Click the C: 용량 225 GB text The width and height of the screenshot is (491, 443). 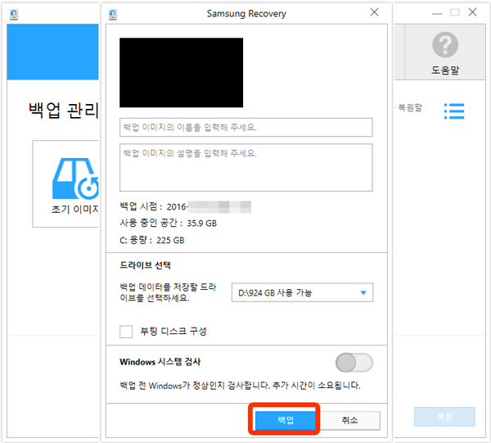tap(152, 240)
